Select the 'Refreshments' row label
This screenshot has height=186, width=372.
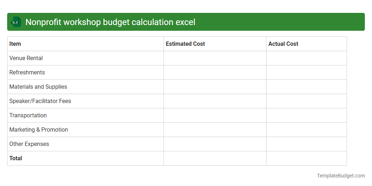coord(27,72)
